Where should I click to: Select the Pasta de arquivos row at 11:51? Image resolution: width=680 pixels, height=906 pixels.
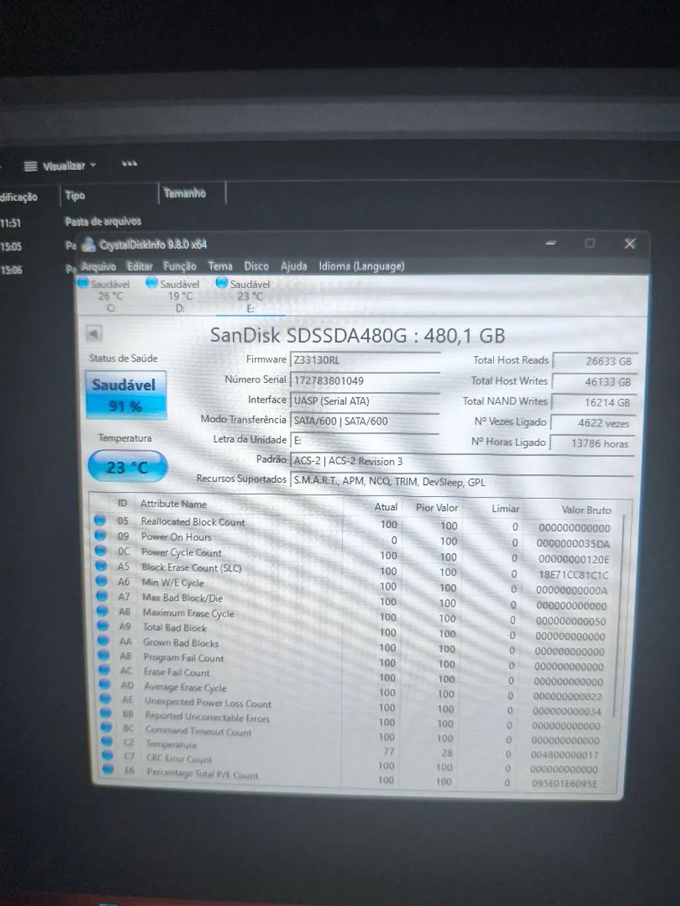103,222
